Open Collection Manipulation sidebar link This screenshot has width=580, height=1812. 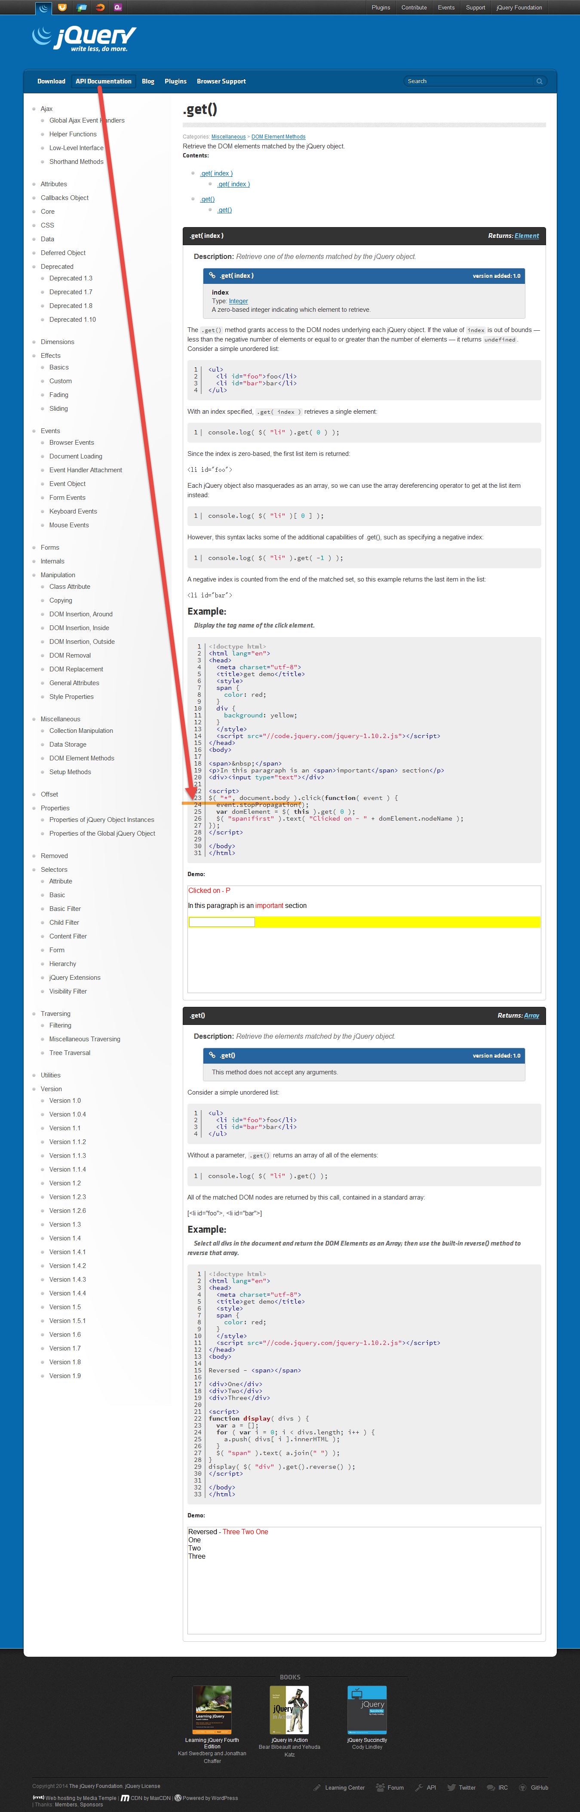click(81, 731)
